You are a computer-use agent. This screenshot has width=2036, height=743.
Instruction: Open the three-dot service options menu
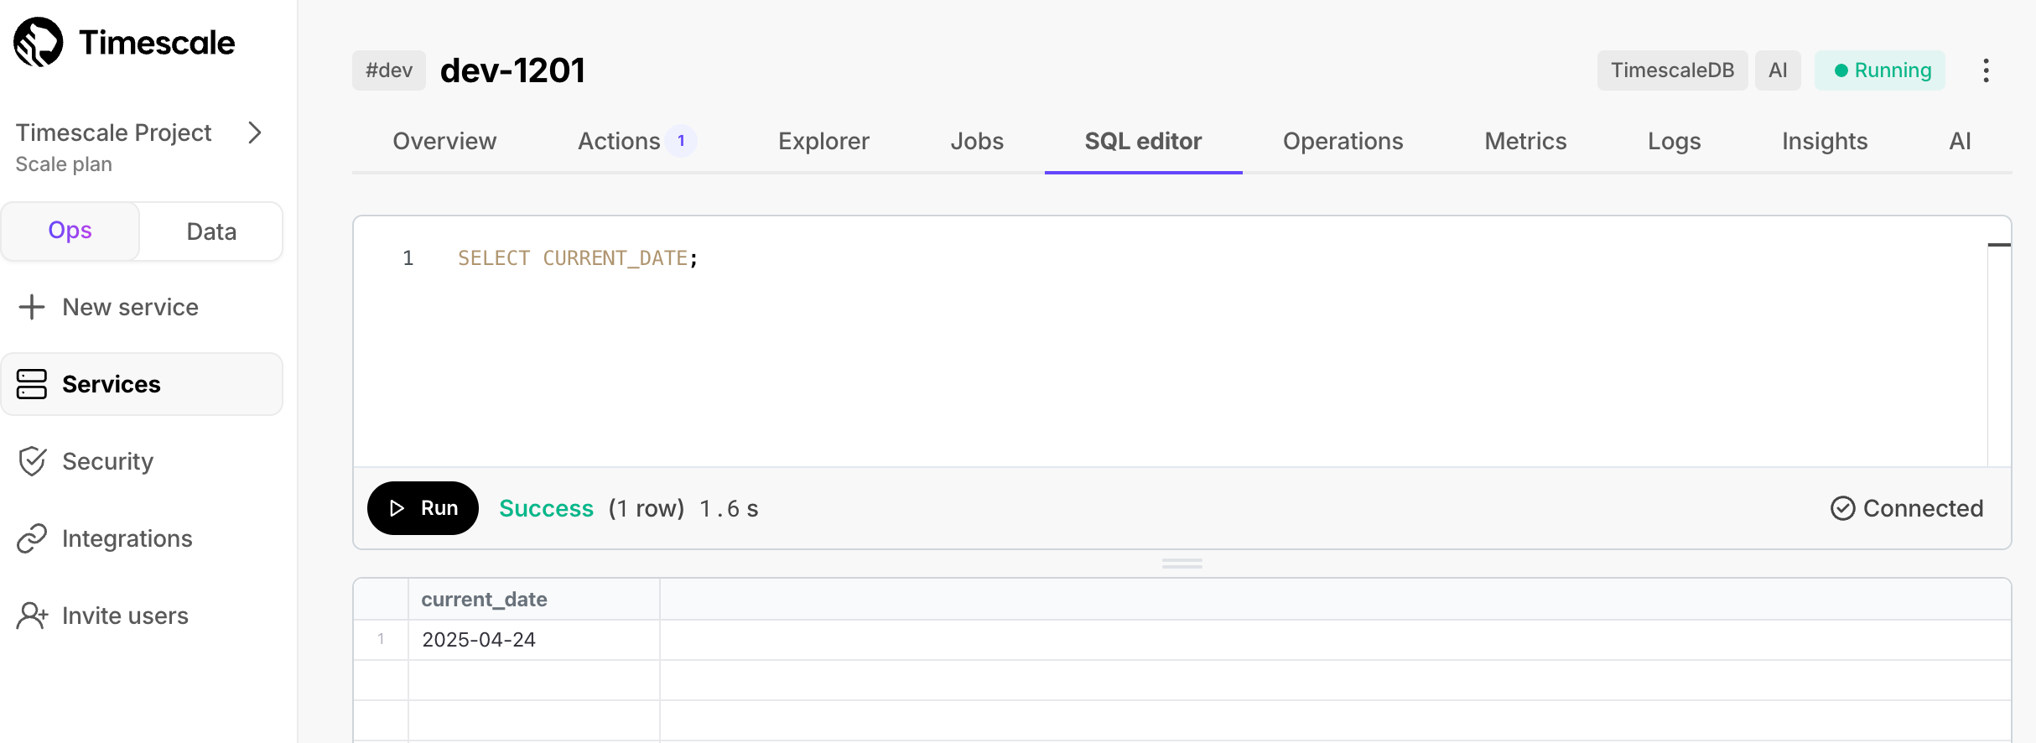pyautogui.click(x=1986, y=70)
